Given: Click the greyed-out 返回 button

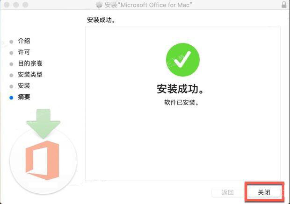Looking at the screenshot, I should pyautogui.click(x=227, y=192).
